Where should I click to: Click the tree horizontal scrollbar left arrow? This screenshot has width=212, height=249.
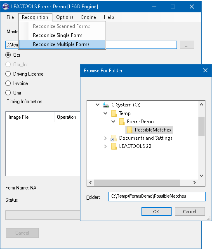coord(90,182)
